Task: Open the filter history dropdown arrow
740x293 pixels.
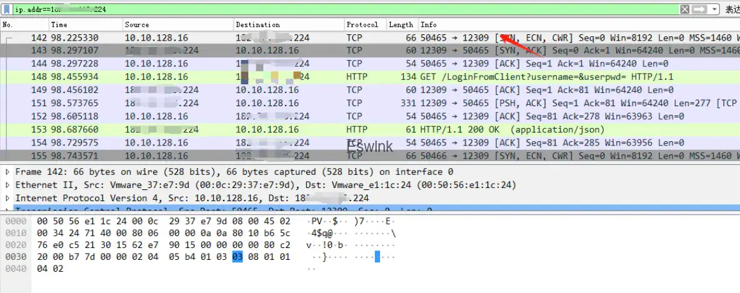Action: click(713, 9)
